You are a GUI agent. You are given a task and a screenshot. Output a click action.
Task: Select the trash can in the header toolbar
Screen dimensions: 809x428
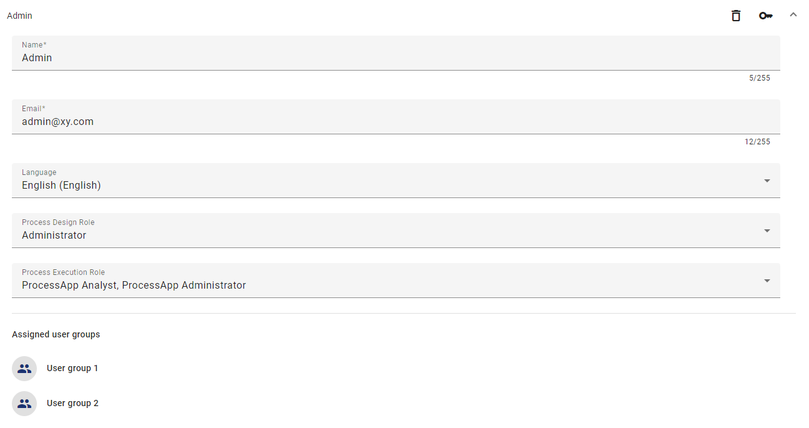point(735,15)
